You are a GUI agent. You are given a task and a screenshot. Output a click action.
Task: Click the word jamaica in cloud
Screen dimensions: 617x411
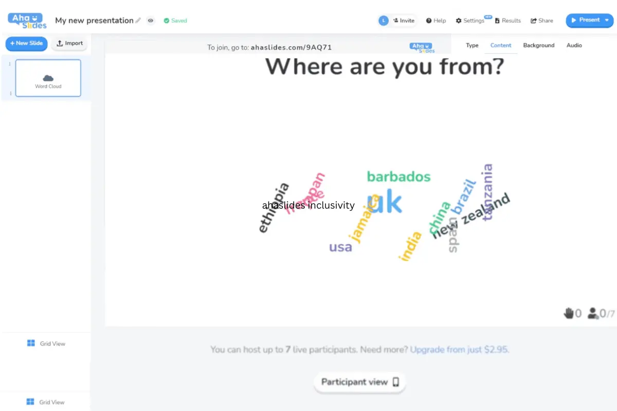tap(364, 219)
